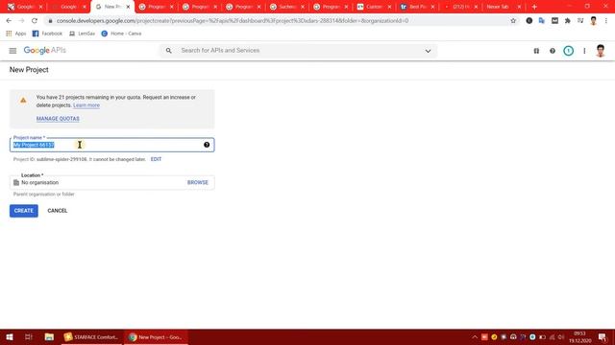Bookmark this page with star icon
Viewport: 615px width, 345px height.
(x=513, y=21)
